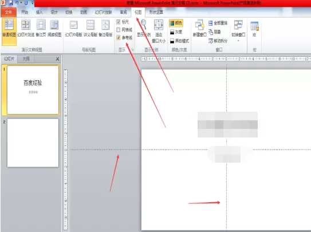311x232 pixels.
Task: Click the PowerPoint application icon
Action: (3, 3)
